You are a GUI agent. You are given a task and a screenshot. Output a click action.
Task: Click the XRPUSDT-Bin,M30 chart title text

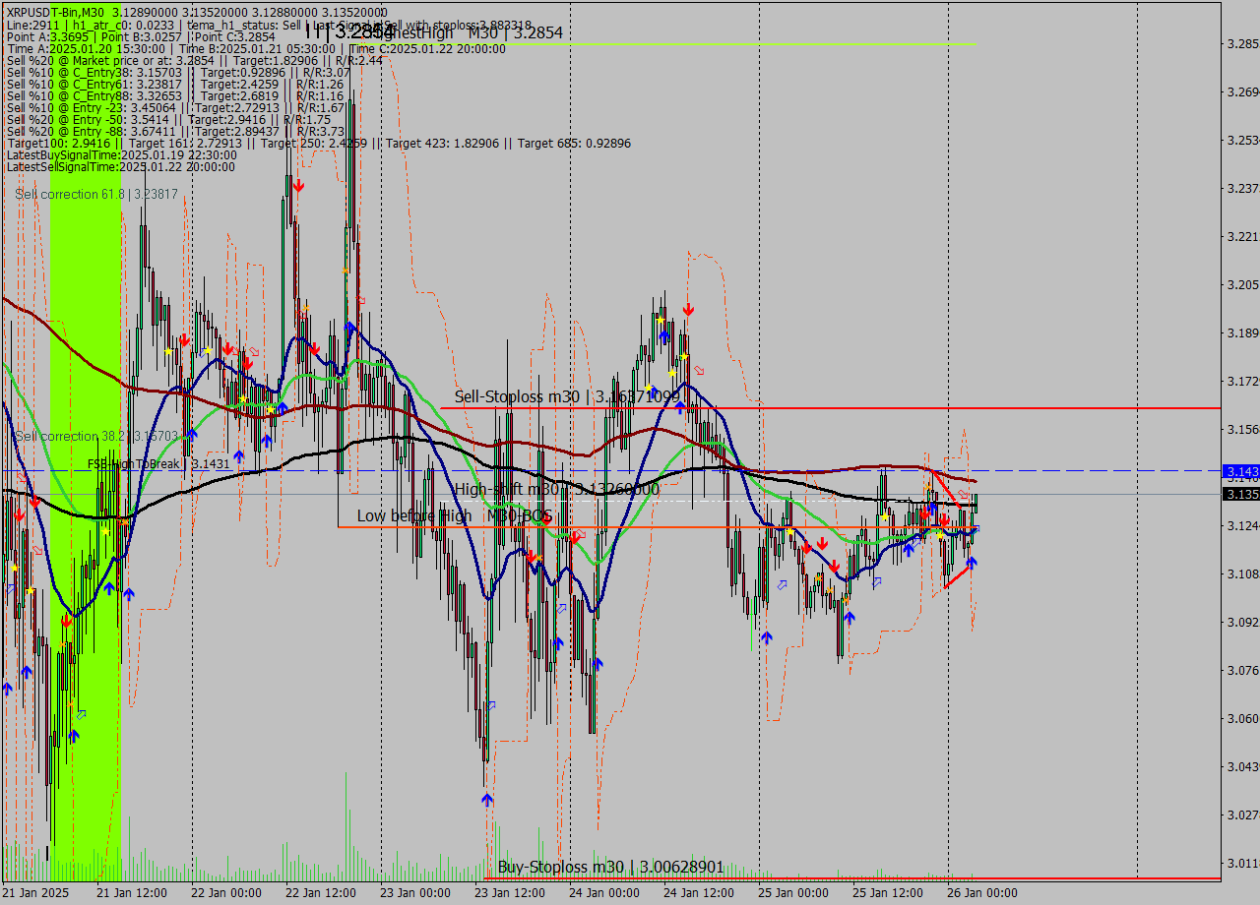coord(55,12)
